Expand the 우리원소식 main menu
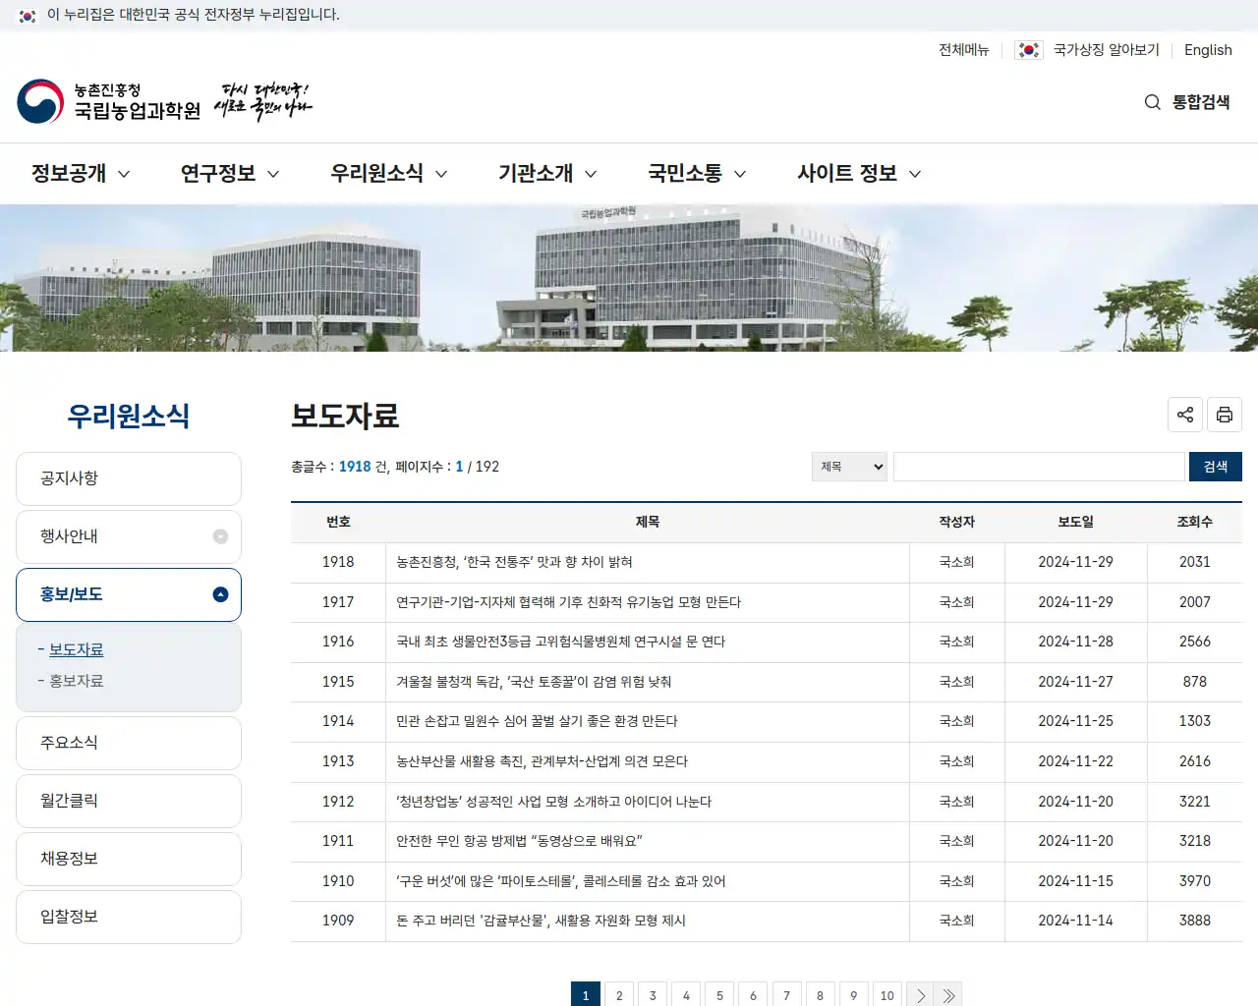Viewport: 1258px width, 1006px height. tap(389, 174)
